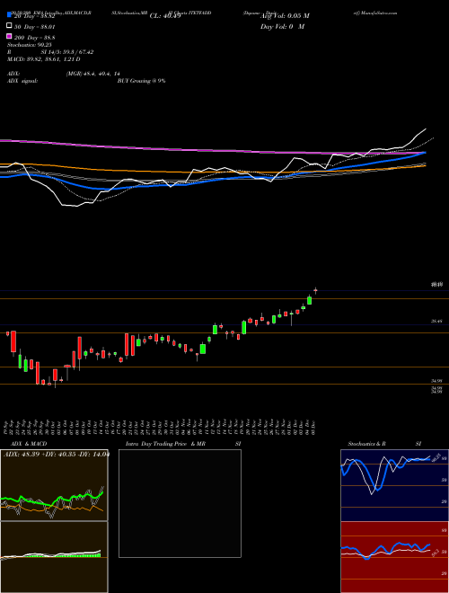
Task: Click the 'Stochastics: 99.23' reading
Action: click(29, 45)
